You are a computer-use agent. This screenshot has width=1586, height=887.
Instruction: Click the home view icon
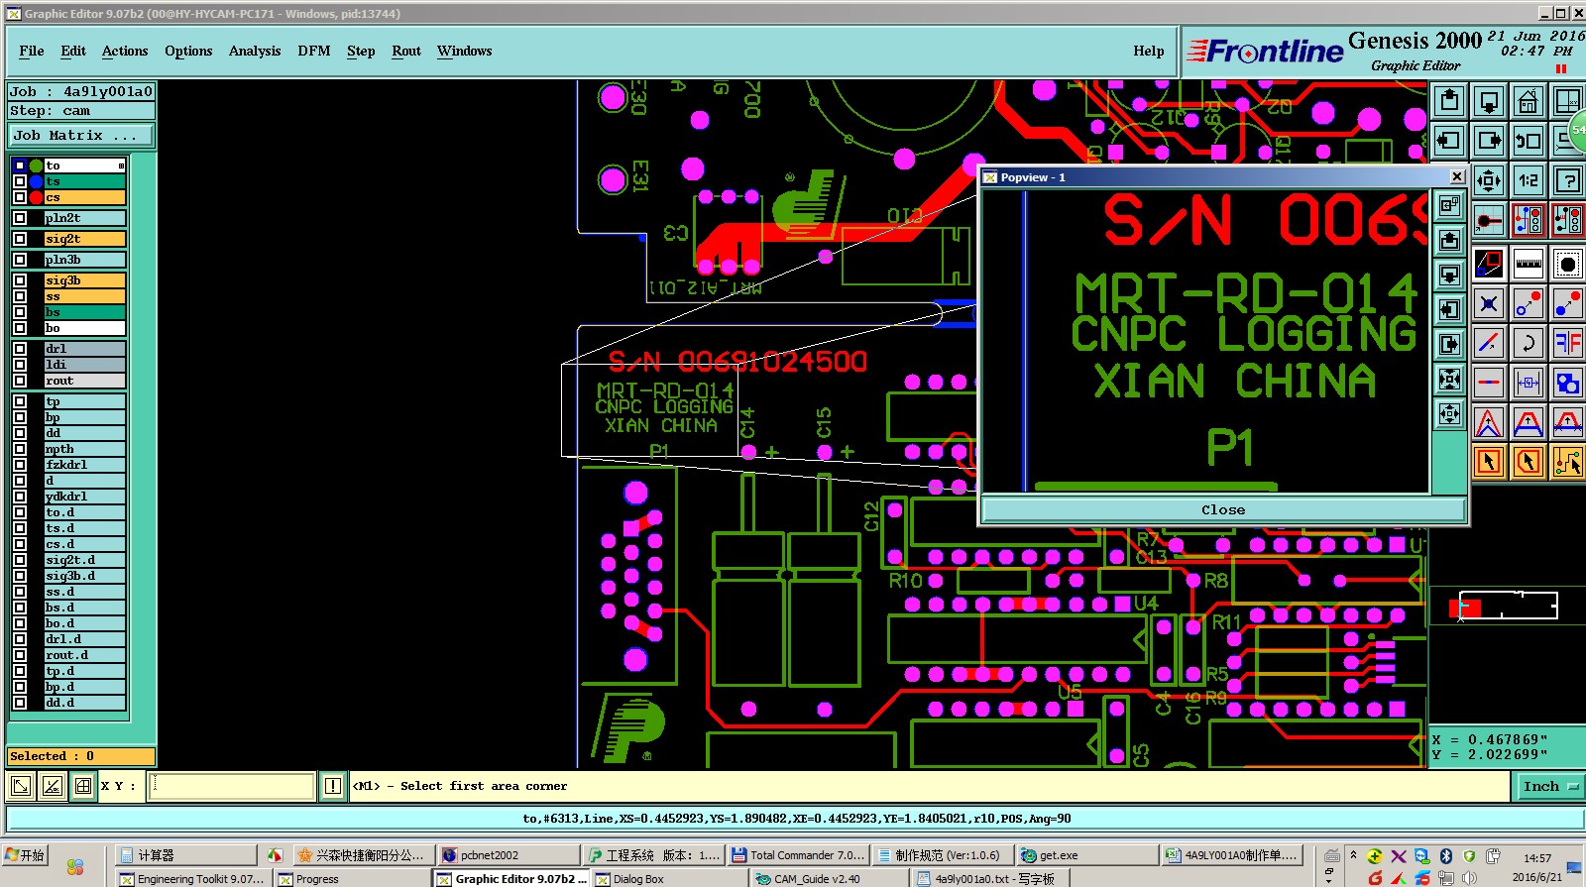pyautogui.click(x=1529, y=101)
